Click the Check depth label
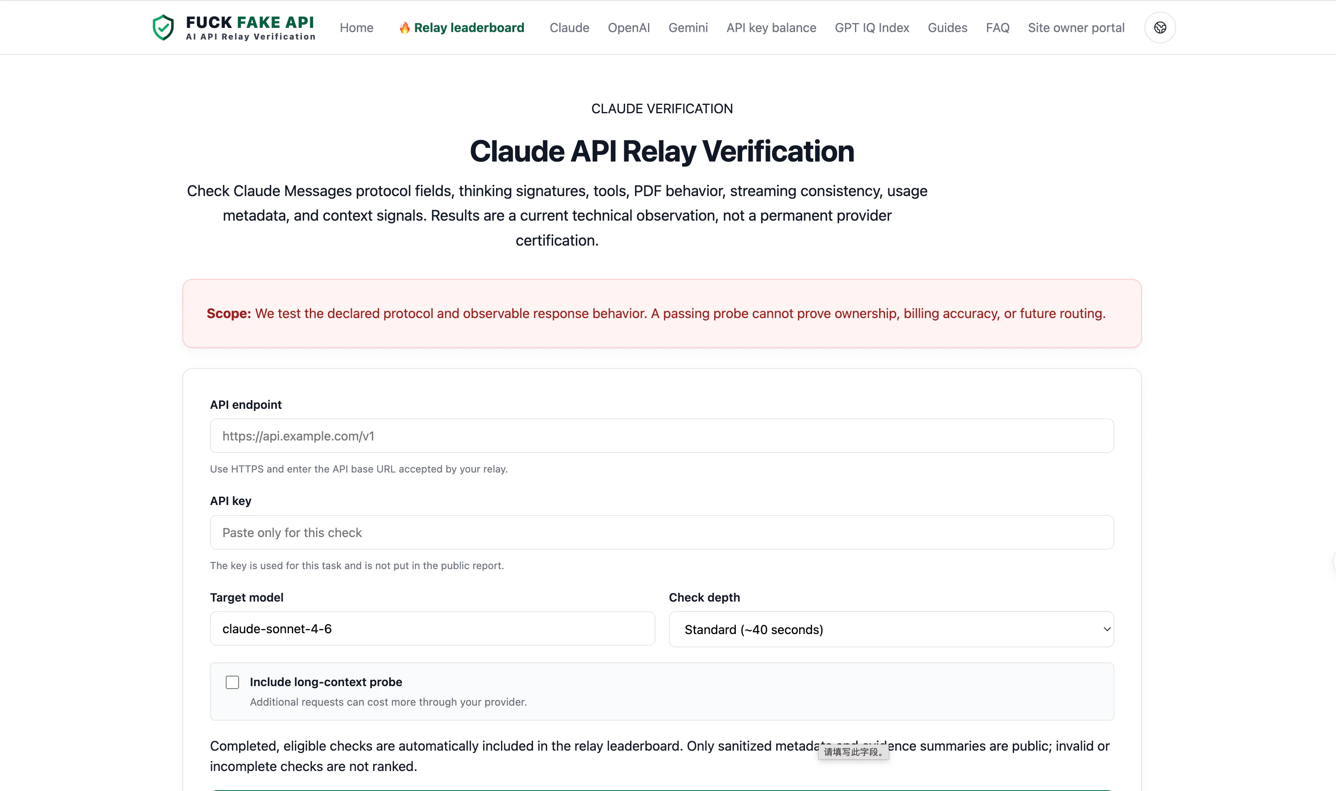The image size is (1336, 791). point(704,597)
